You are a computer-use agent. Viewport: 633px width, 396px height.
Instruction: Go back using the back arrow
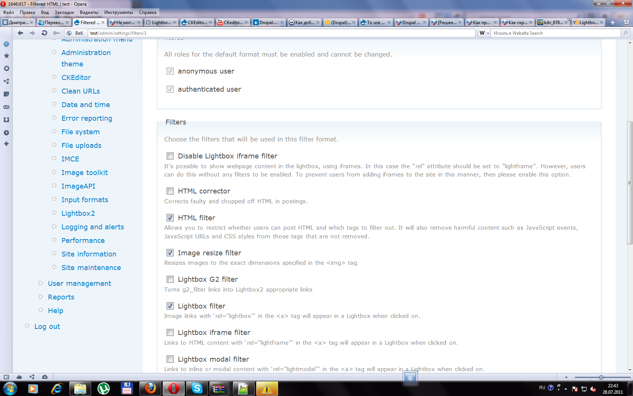point(20,33)
